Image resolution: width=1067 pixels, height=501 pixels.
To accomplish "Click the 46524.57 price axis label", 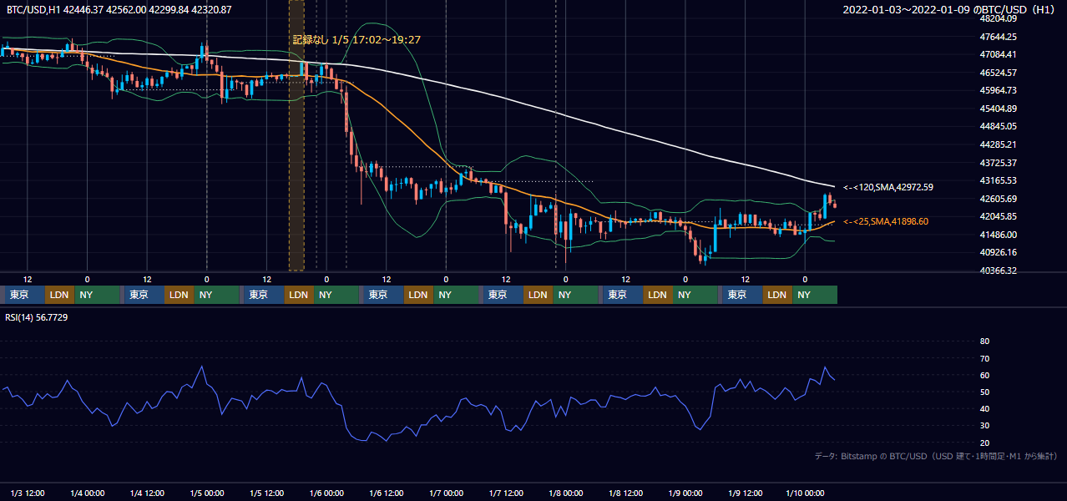I will 998,73.
